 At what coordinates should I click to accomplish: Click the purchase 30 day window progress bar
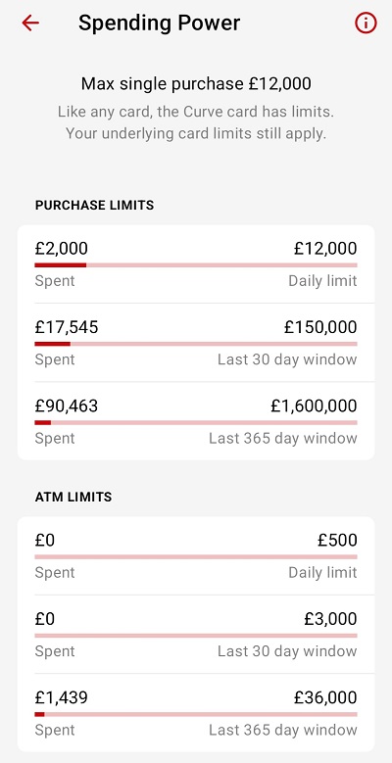click(x=196, y=344)
